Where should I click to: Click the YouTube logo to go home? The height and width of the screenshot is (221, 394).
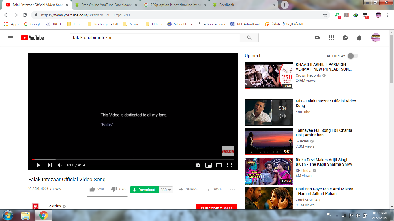coord(32,37)
